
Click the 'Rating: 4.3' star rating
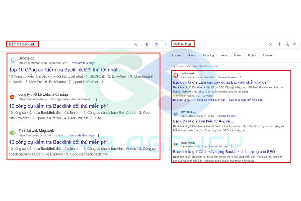tap(186, 96)
